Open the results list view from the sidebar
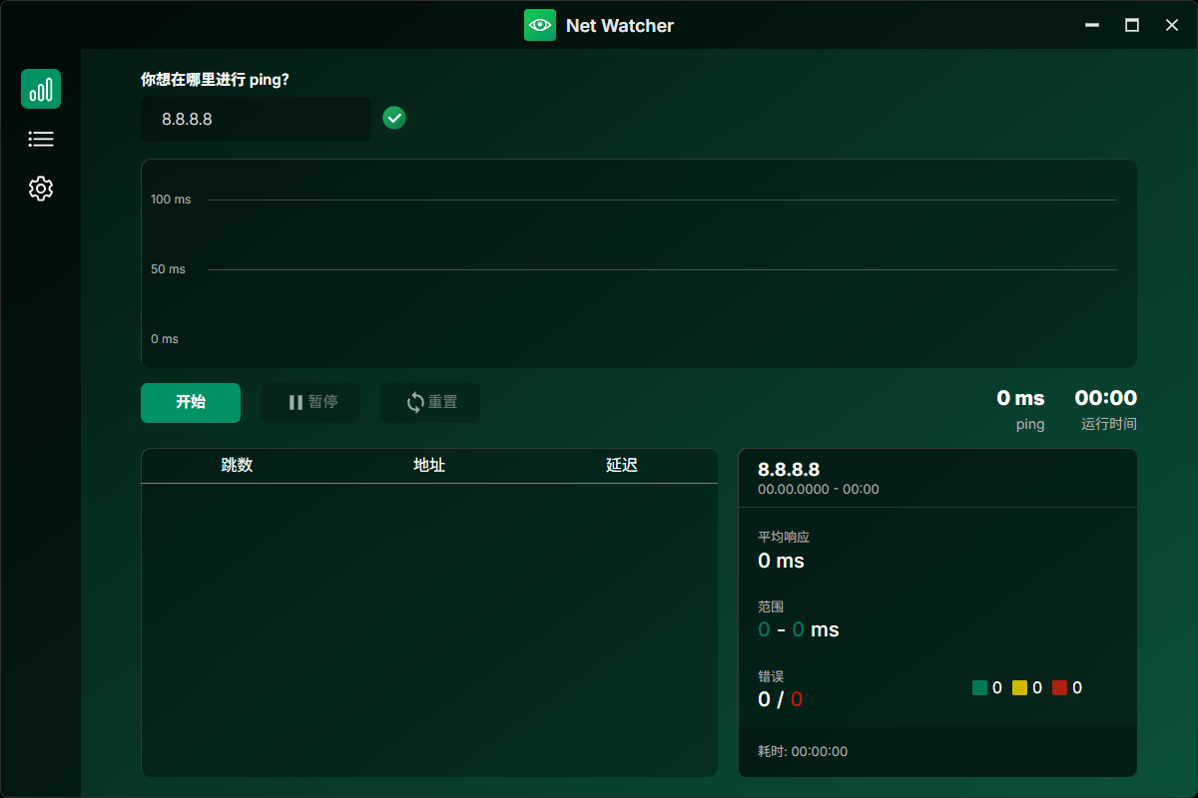This screenshot has width=1198, height=798. coord(41,139)
